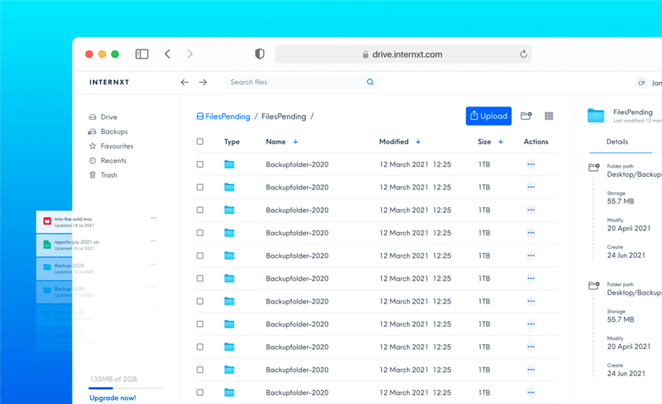Click the INTERNXT logo
This screenshot has width=662, height=404.
tap(109, 82)
